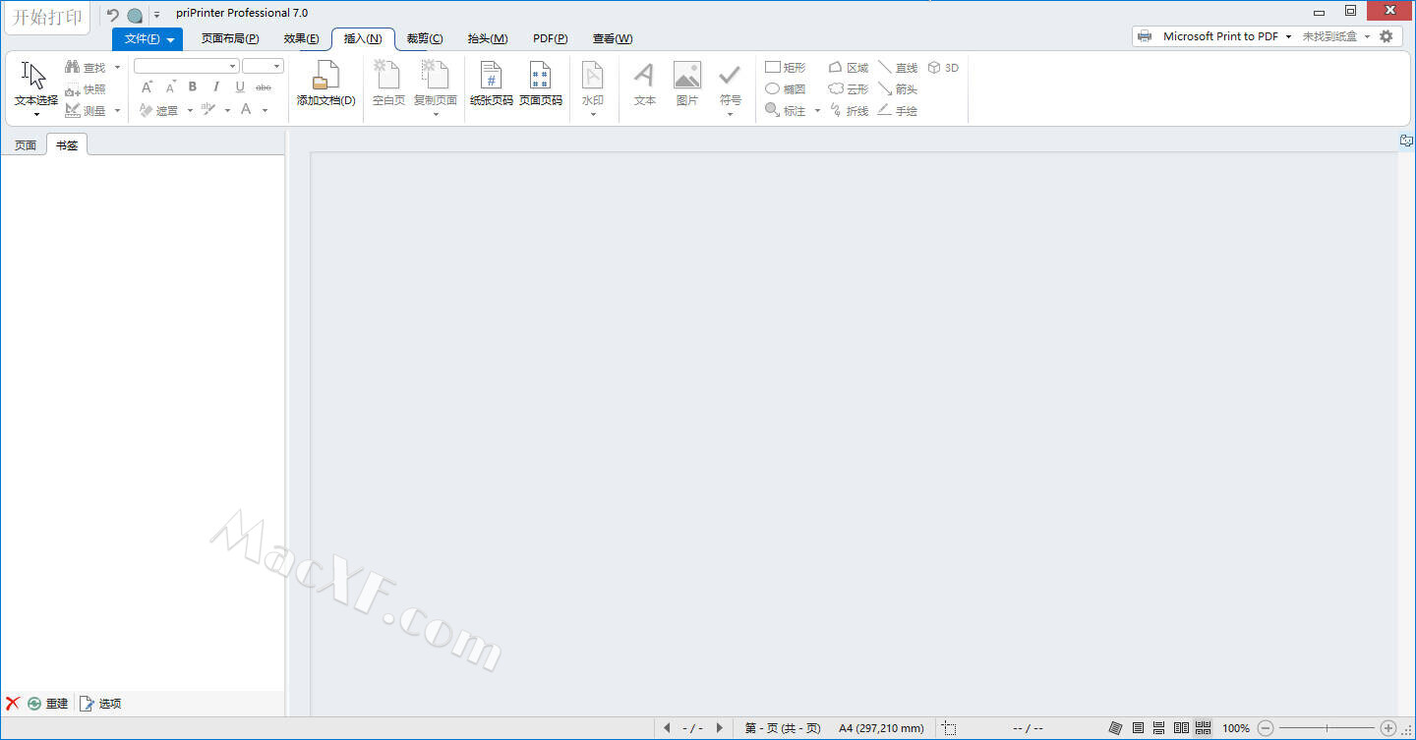Draw an 箭头 arrow
Image resolution: width=1416 pixels, height=740 pixels.
pos(898,89)
